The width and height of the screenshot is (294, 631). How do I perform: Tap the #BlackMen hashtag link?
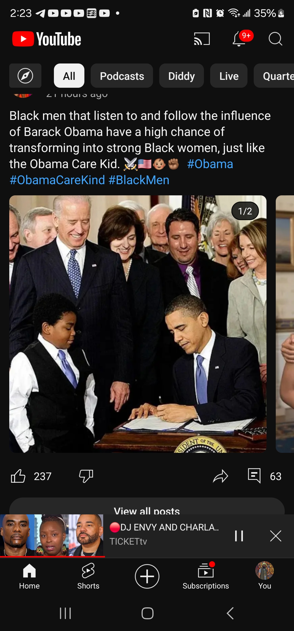point(139,180)
